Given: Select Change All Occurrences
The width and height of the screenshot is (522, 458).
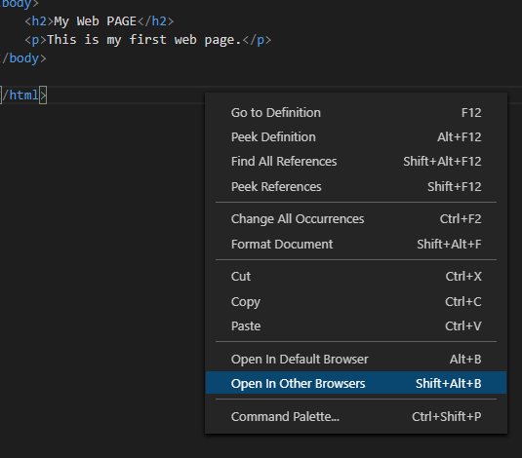Looking at the screenshot, I should (356, 219).
